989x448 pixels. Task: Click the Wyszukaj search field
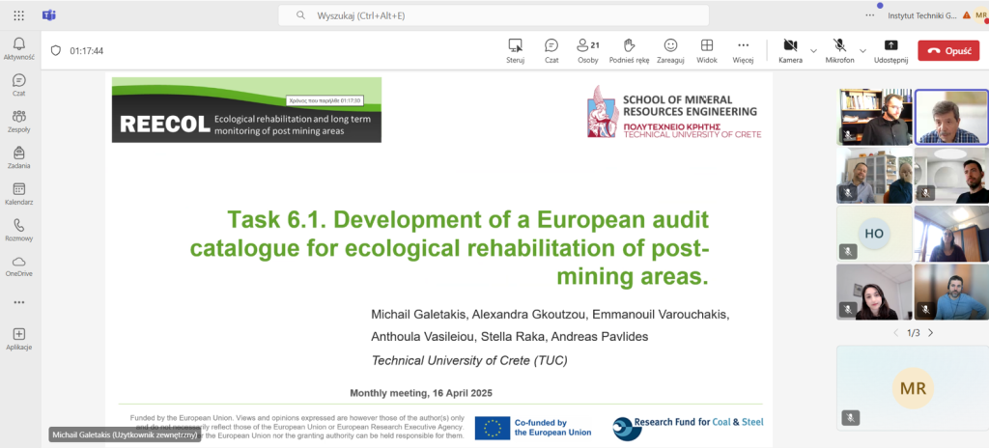[494, 15]
